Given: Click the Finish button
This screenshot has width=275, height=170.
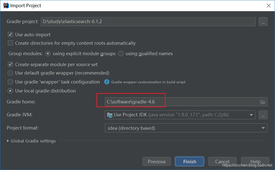Looking at the screenshot, I should click(189, 162).
